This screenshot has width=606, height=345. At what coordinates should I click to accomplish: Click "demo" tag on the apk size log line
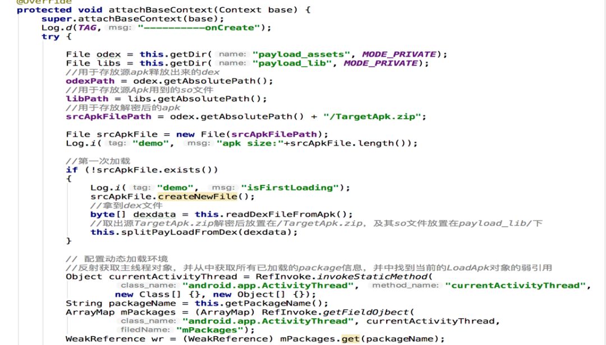click(x=150, y=143)
